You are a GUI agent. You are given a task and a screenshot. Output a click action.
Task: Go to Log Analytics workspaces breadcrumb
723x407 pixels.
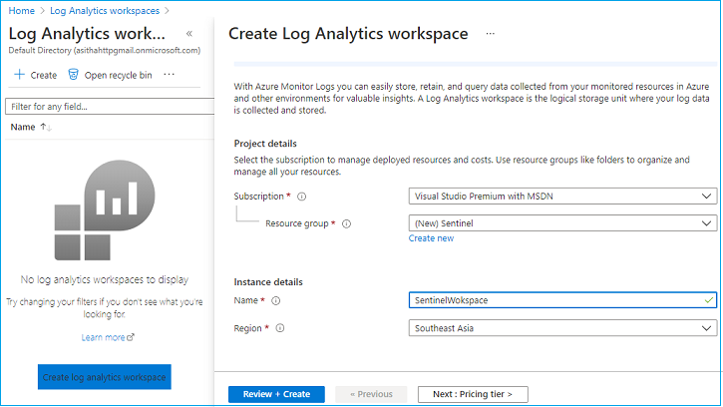point(105,11)
